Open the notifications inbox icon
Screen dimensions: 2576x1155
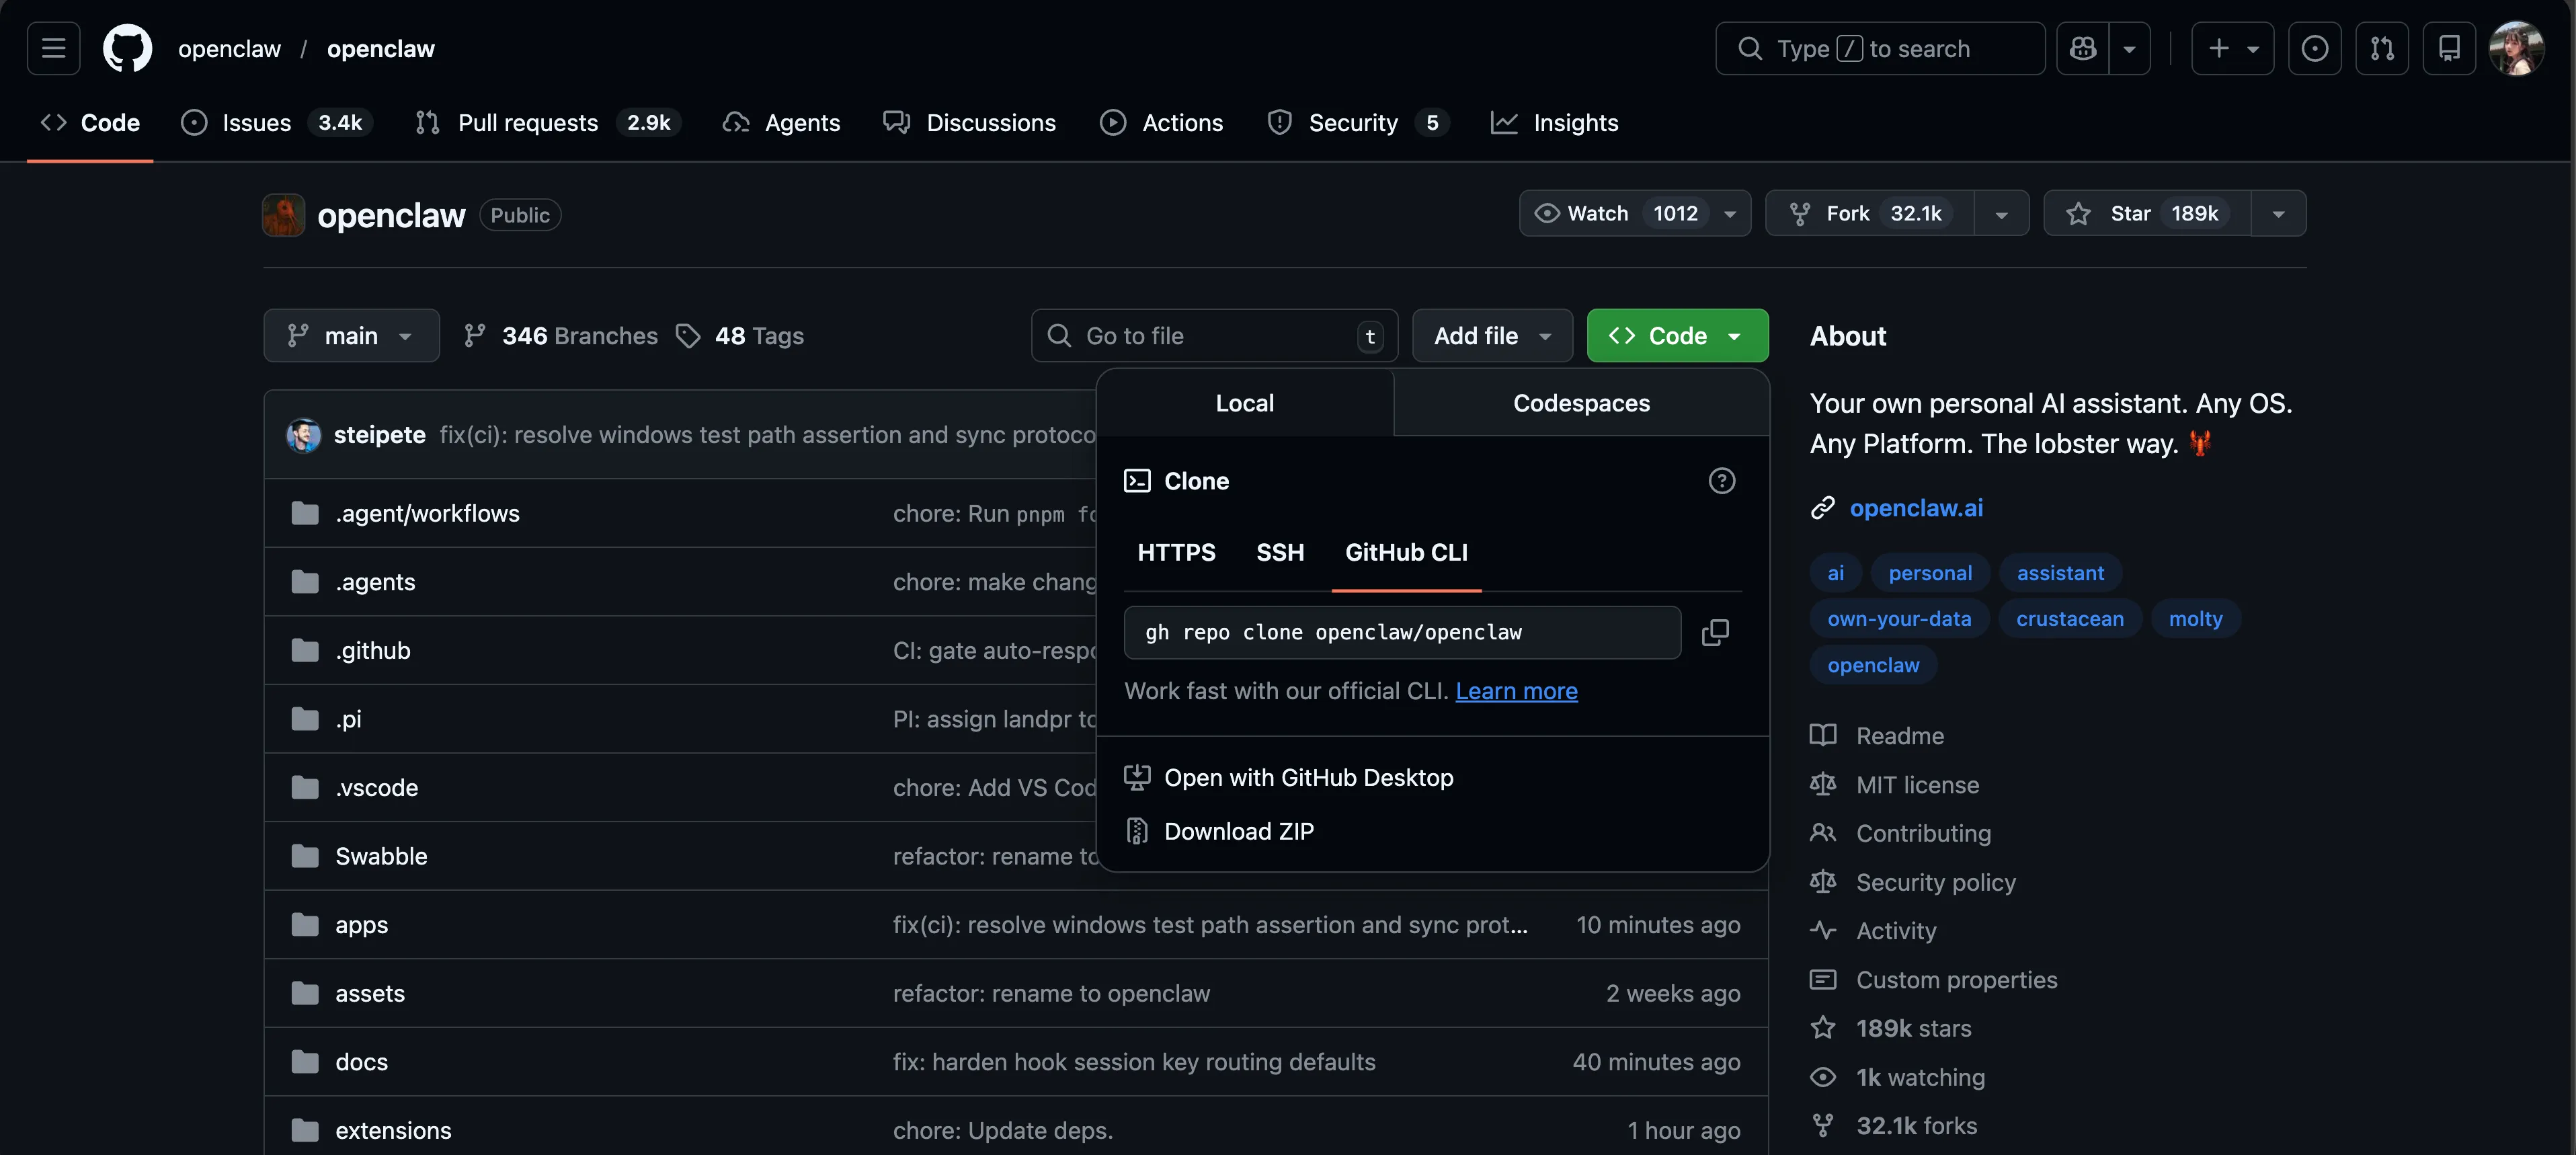tap(2449, 48)
